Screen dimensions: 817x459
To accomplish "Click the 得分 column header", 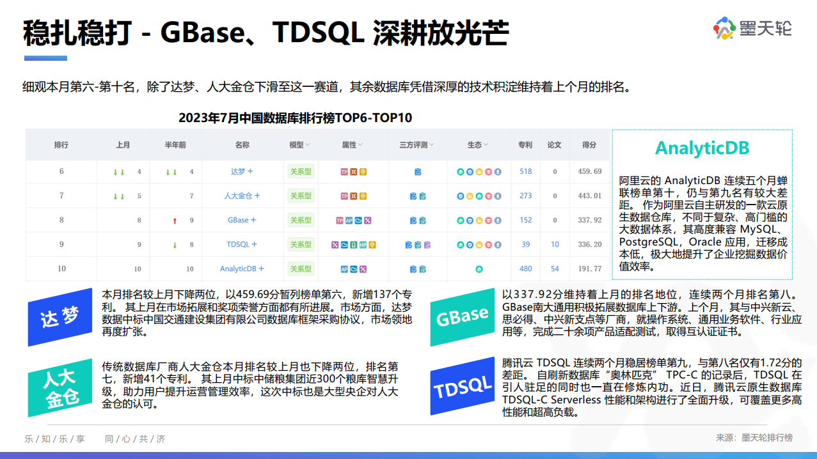I will point(589,145).
